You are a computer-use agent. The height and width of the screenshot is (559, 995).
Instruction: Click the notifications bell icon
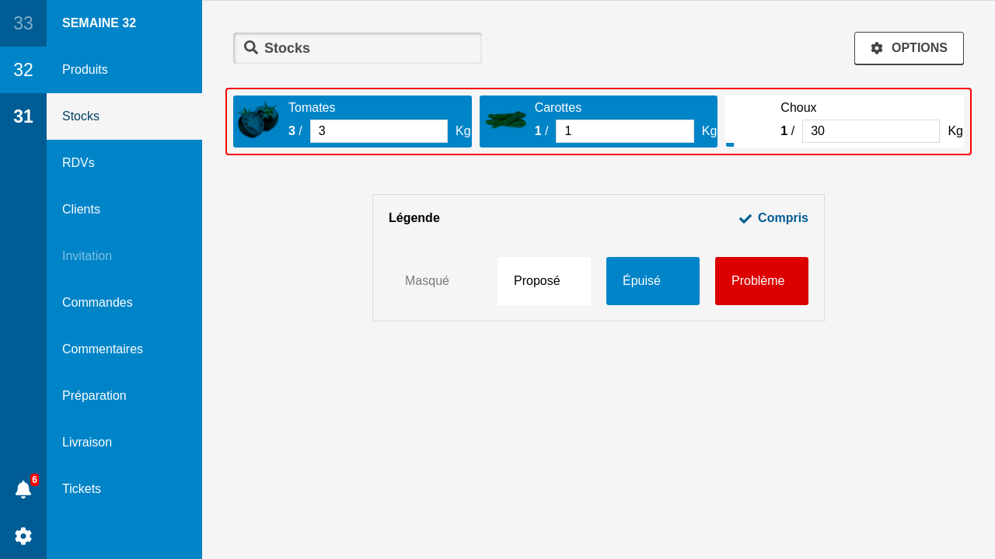(23, 489)
